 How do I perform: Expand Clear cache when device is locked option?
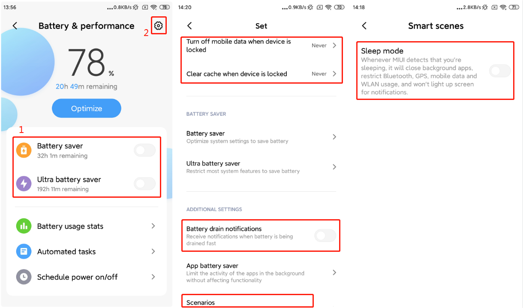[261, 74]
